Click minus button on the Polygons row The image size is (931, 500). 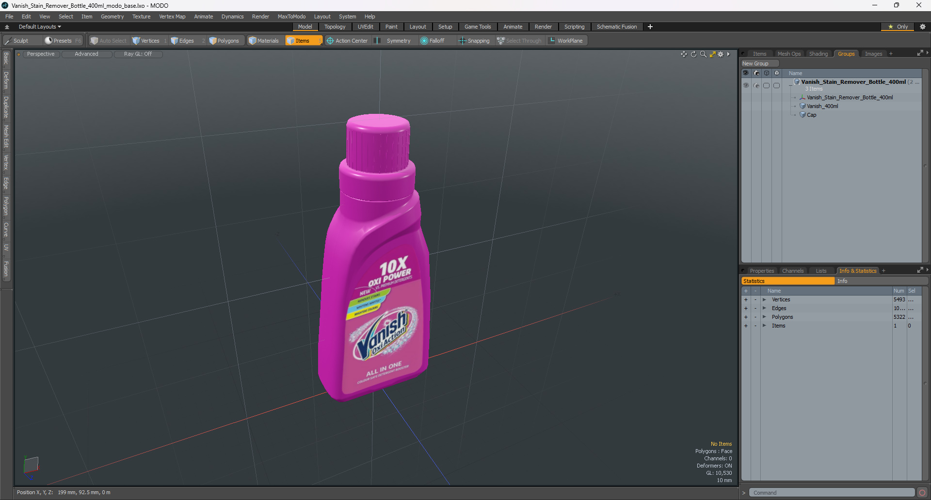point(755,317)
